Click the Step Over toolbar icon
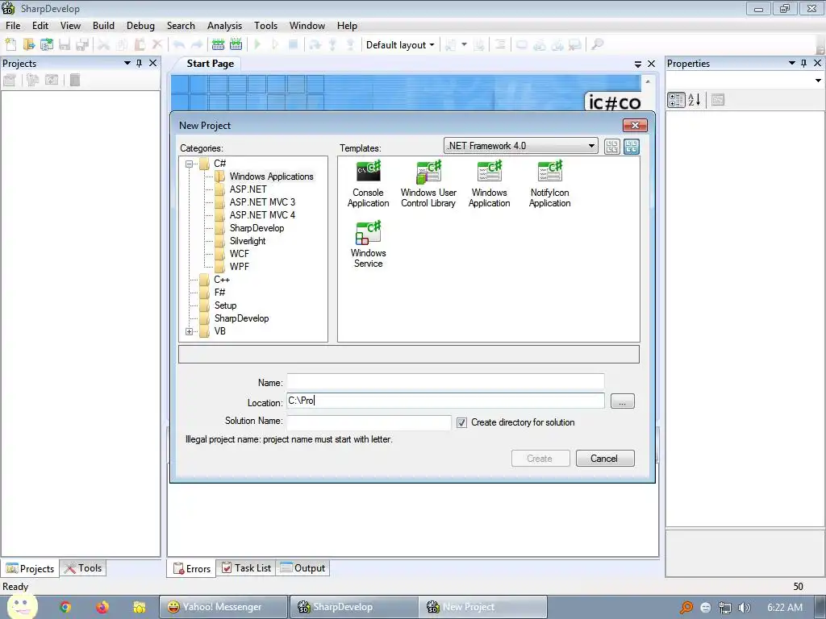826x619 pixels. [x=315, y=45]
